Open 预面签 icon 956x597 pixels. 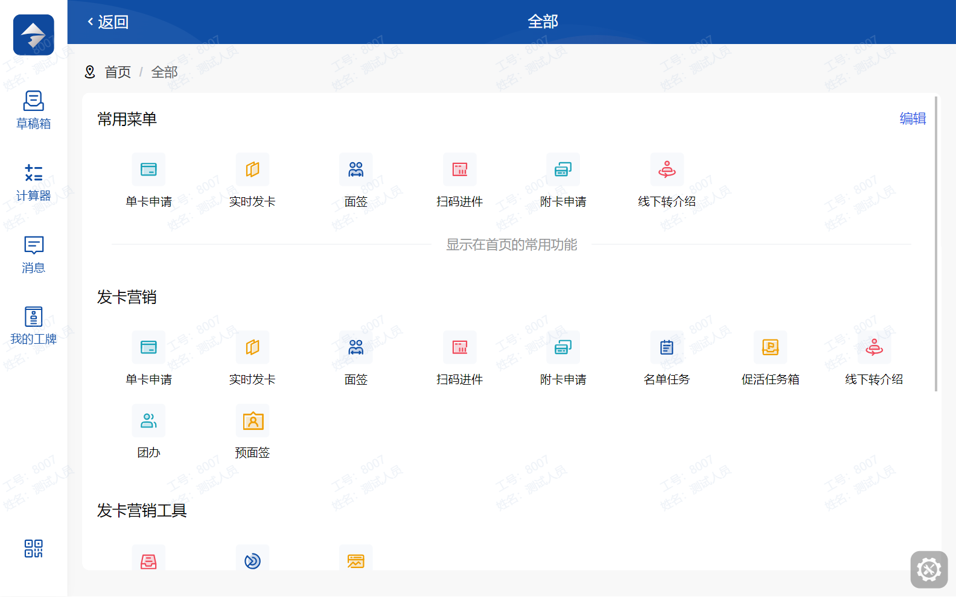[252, 420]
